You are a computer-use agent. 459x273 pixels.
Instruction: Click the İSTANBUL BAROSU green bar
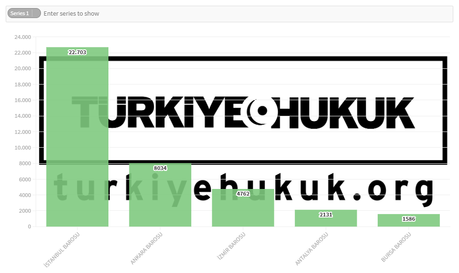77,137
